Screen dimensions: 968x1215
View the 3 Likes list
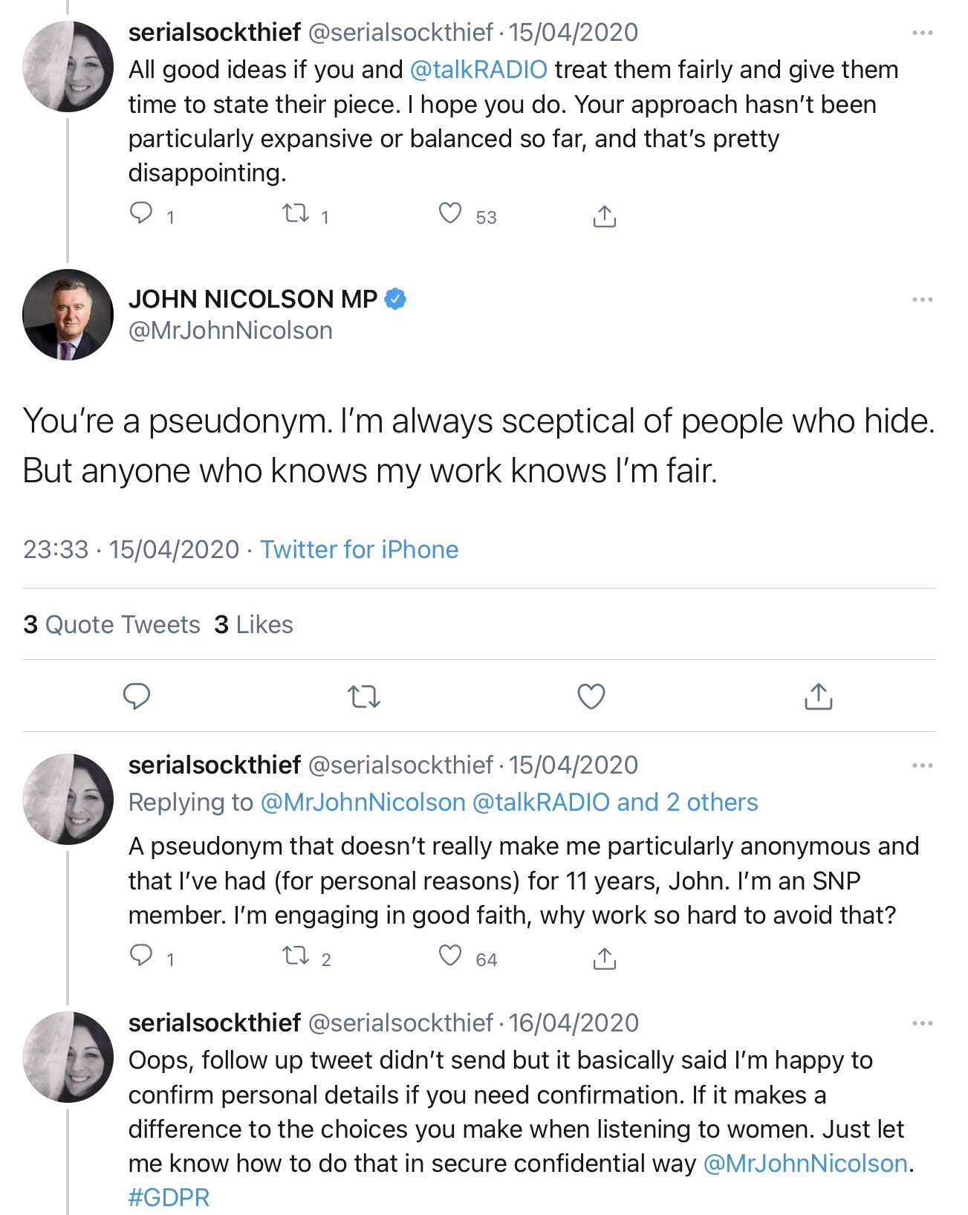[253, 624]
